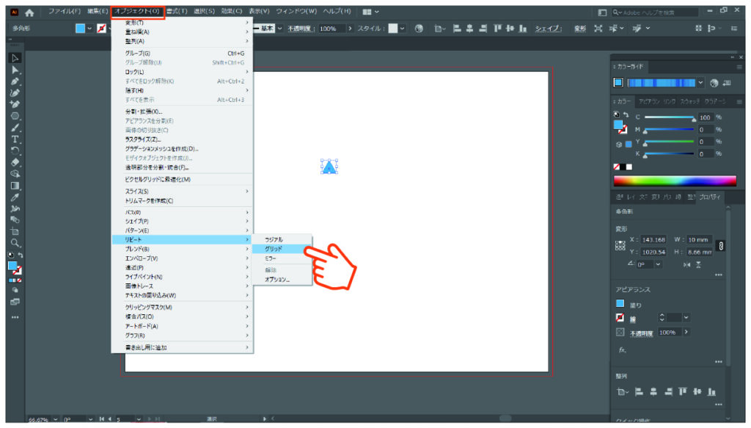Click Flip Horizontal icon in Transform section
This screenshot has width=751, height=428.
click(686, 264)
